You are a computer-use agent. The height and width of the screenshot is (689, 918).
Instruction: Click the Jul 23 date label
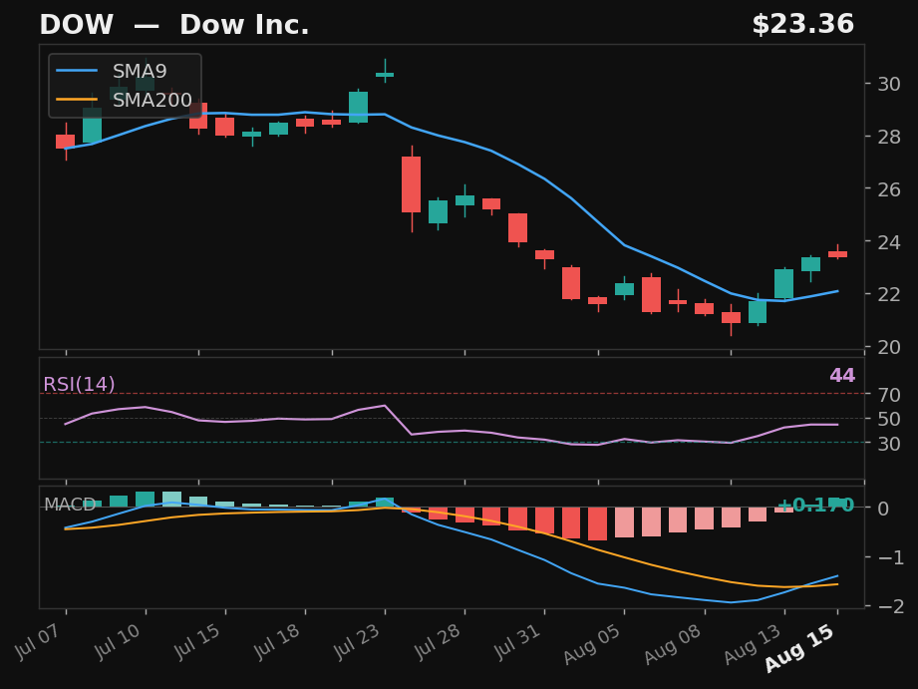tap(359, 641)
